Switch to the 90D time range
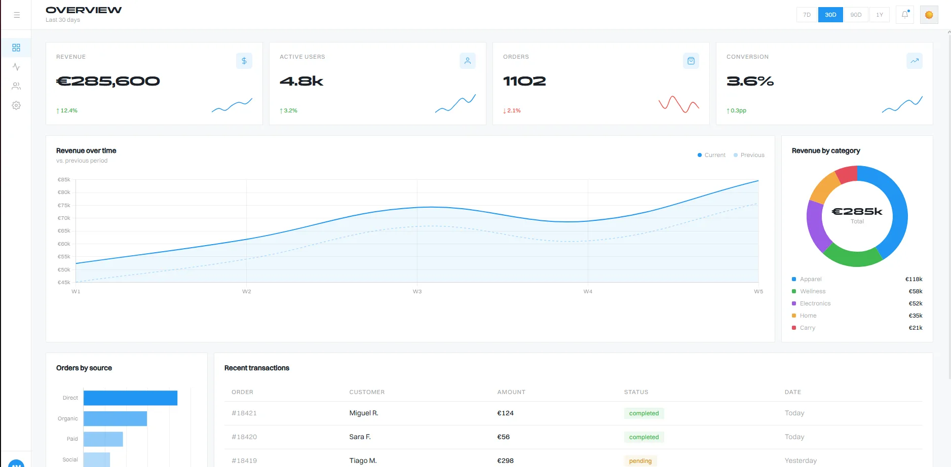Screen dimensions: 951x467 tap(856, 15)
